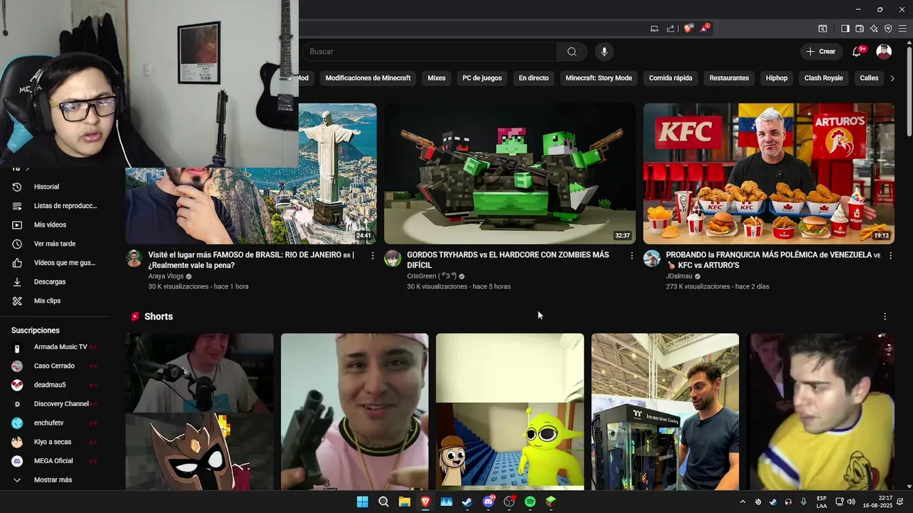Open Brave hamburger main menu

tap(902, 28)
